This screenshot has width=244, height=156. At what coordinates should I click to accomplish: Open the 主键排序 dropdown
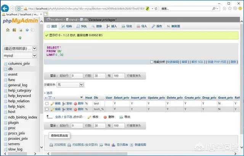click(x=70, y=85)
